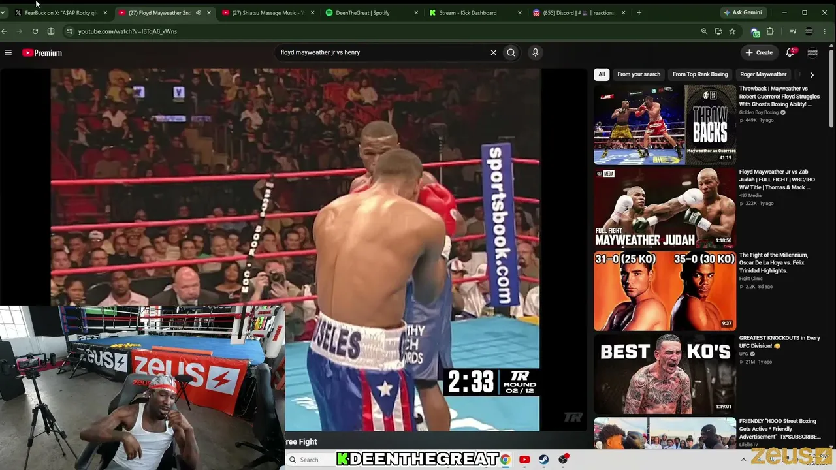
Task: Open Floyd Mayweather Jr vs Zab Judah title
Action: (x=777, y=180)
